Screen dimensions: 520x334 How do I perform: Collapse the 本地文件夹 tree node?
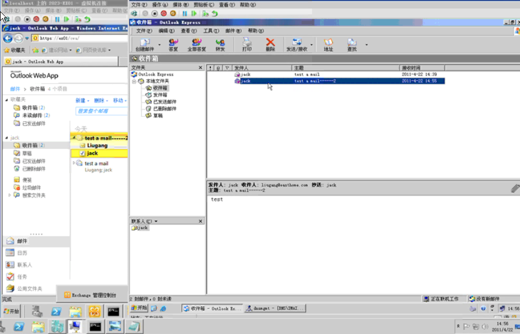point(135,81)
